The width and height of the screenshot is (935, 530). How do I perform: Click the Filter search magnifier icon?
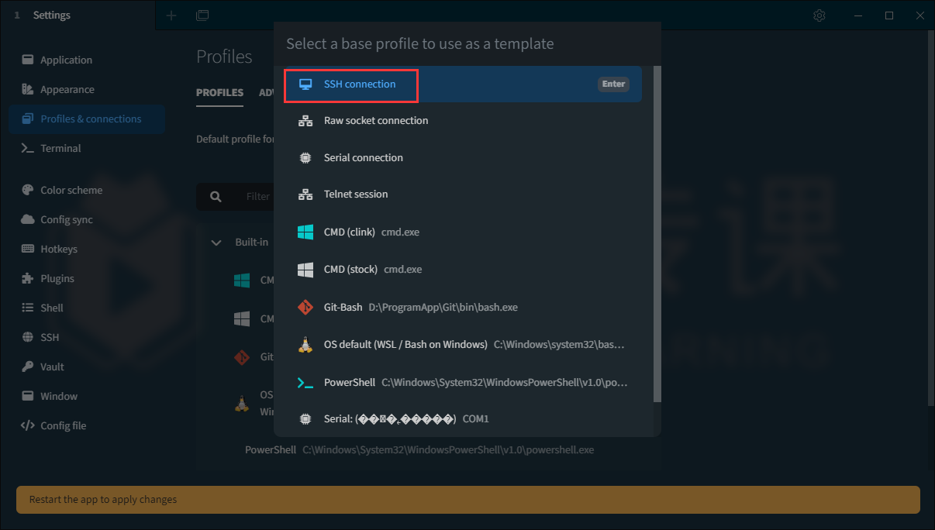pos(216,197)
